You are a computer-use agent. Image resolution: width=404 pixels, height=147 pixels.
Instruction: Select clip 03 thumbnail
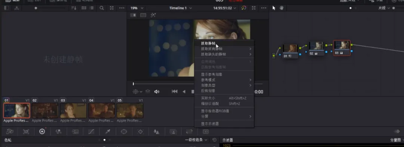point(73,110)
